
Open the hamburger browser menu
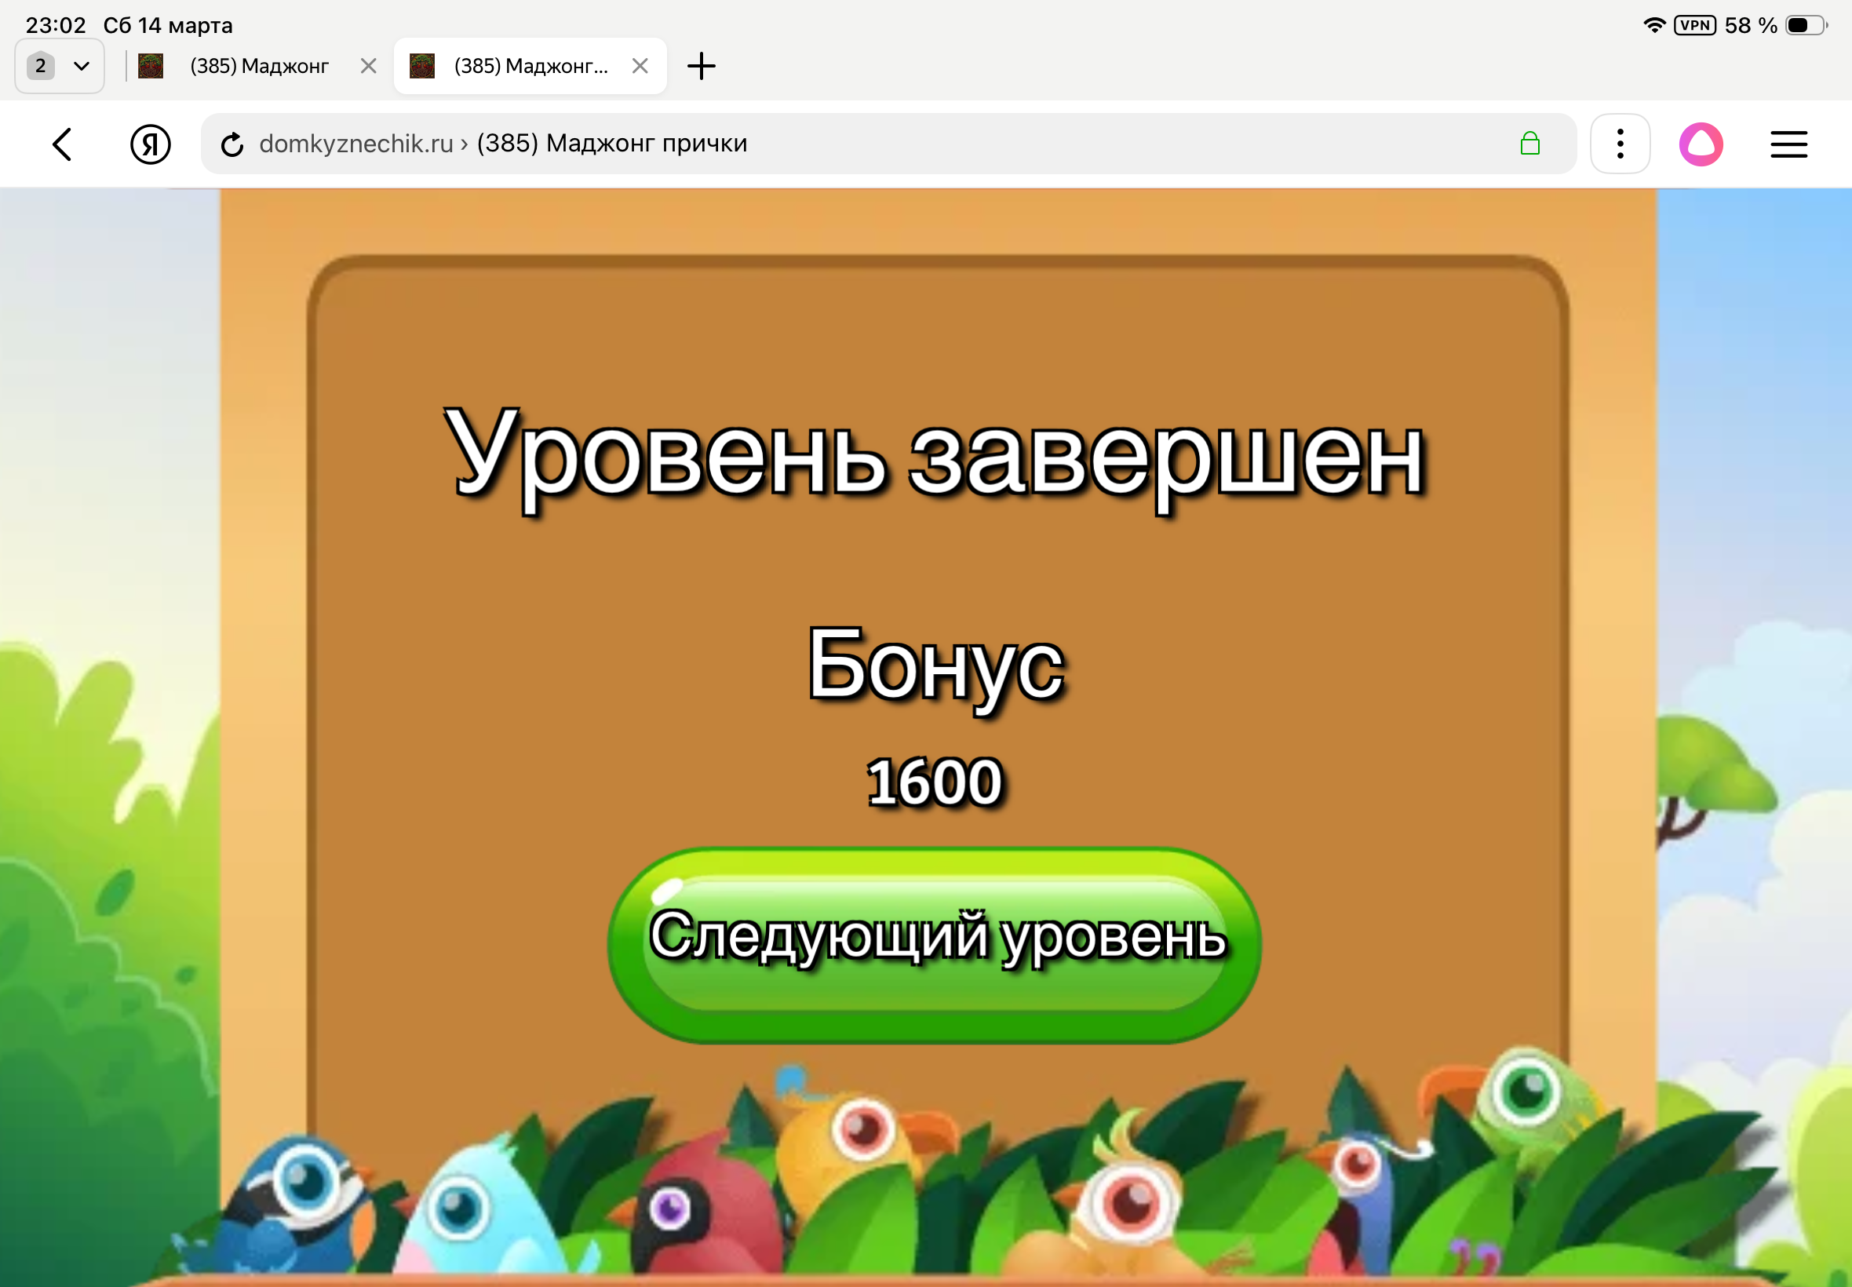click(x=1788, y=144)
